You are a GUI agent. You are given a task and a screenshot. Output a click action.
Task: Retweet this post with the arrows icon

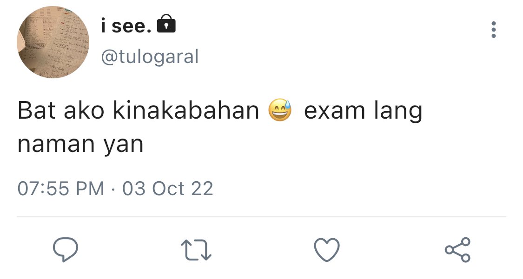point(196,250)
